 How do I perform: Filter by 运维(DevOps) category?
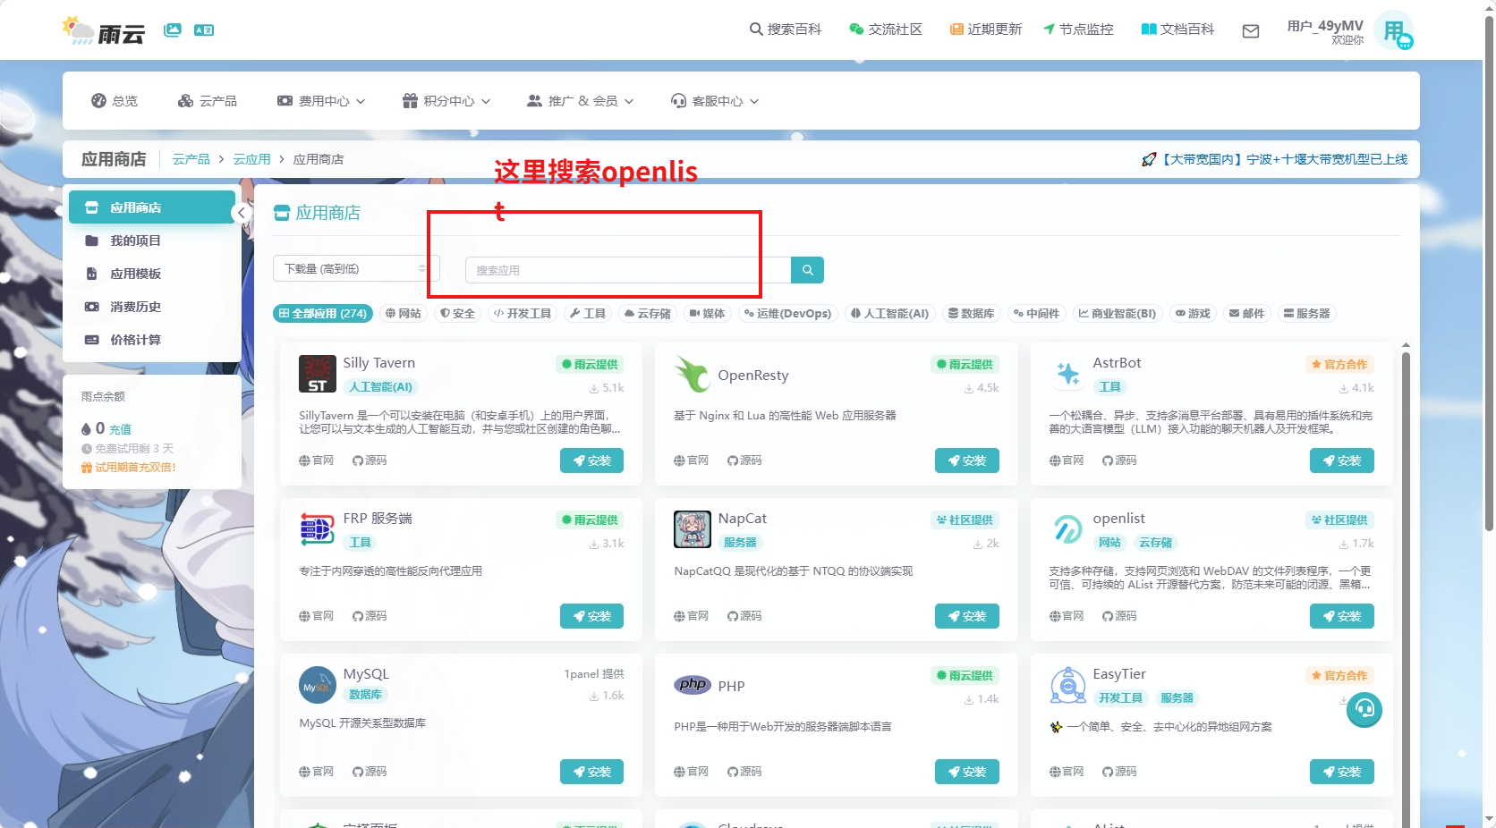click(788, 314)
